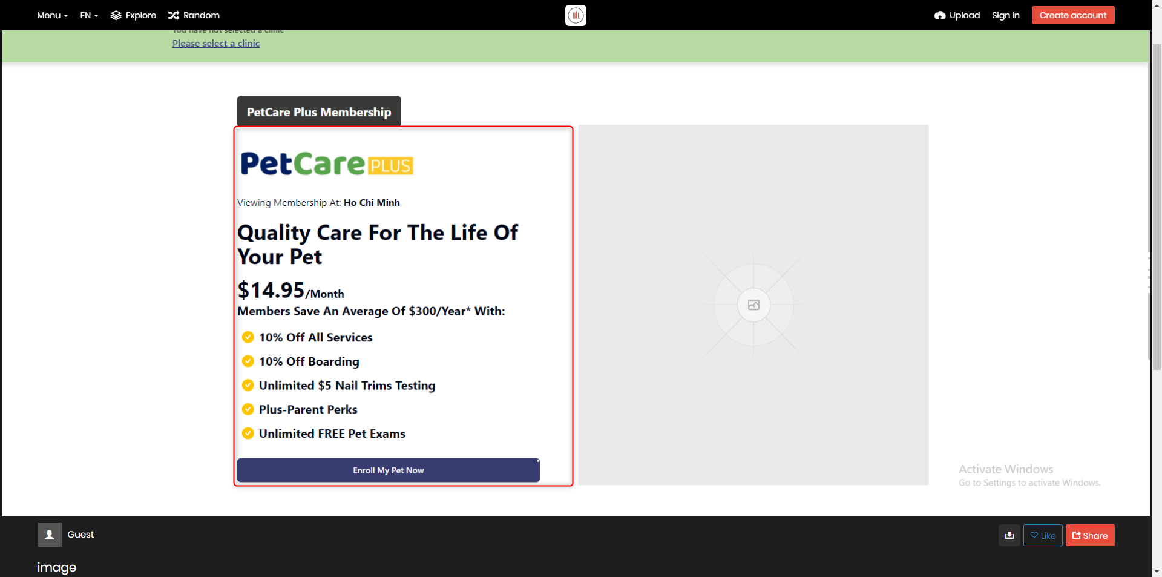Click the 'image' title text
1162x577 pixels.
coord(57,567)
